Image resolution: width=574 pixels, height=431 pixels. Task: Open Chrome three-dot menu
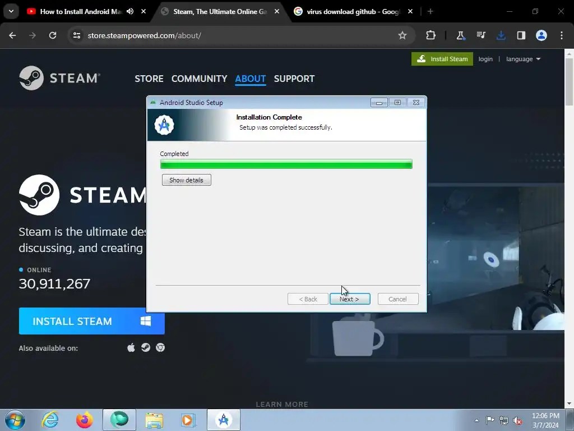coord(562,35)
